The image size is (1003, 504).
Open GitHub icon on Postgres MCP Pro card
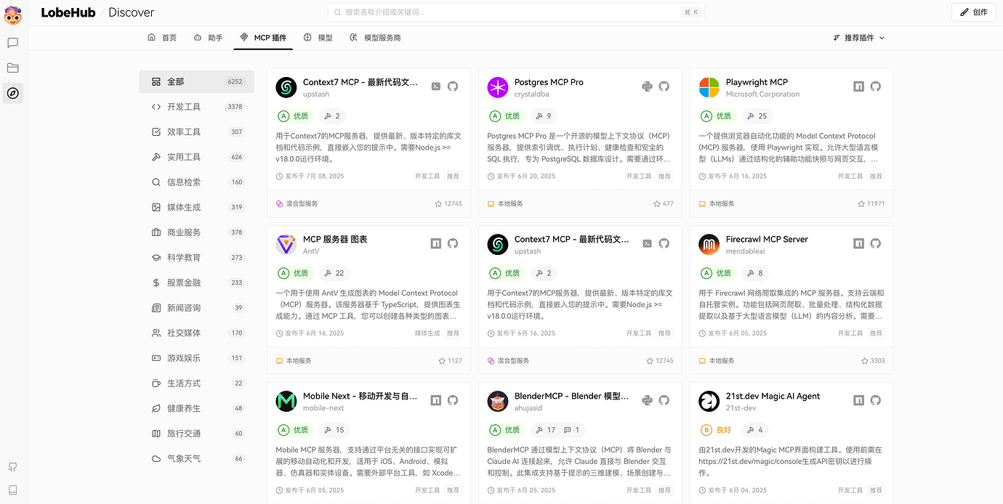point(664,86)
